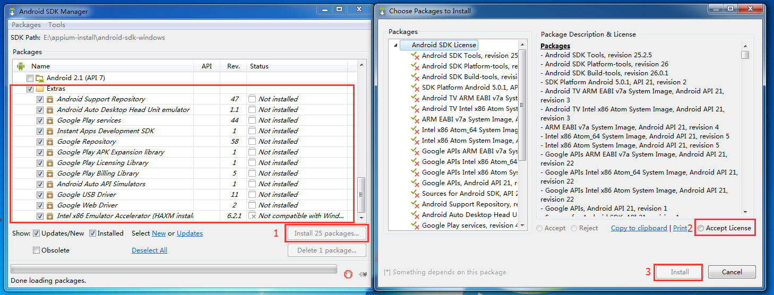This screenshot has height=295, width=774.
Task: Click package icon beside Google USB Driver
Action: point(50,195)
